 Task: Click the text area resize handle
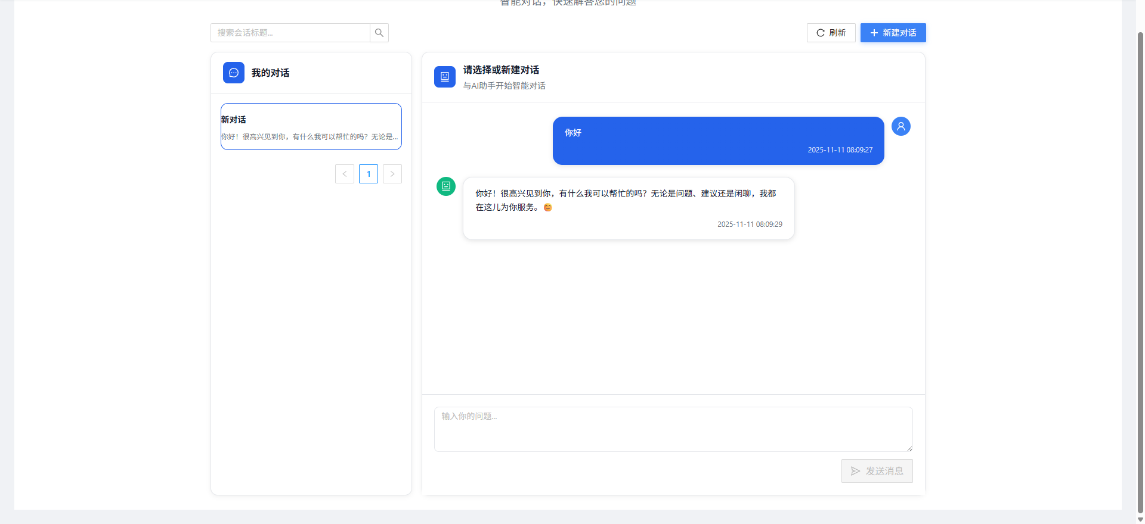click(x=909, y=448)
